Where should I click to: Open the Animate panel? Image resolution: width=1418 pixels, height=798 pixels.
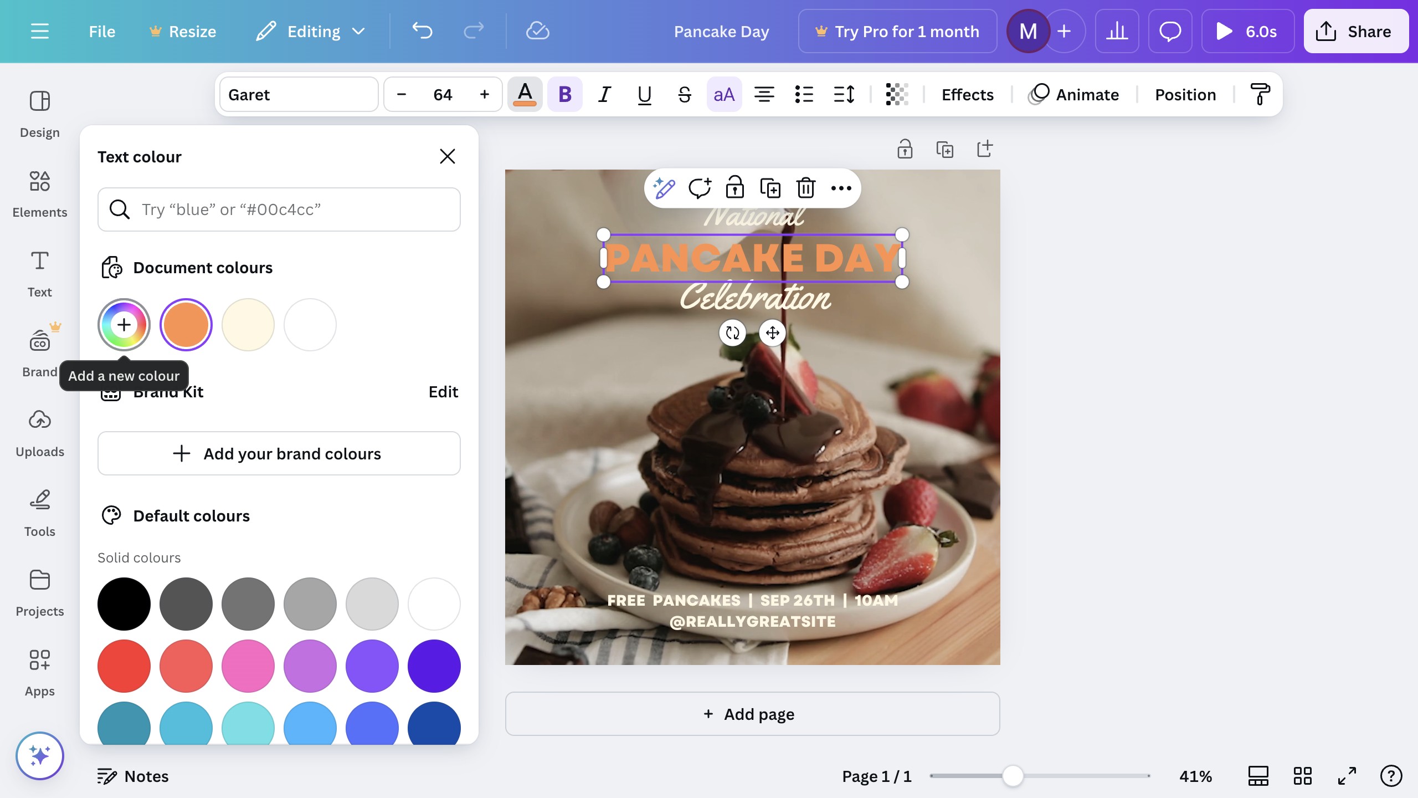(x=1073, y=95)
